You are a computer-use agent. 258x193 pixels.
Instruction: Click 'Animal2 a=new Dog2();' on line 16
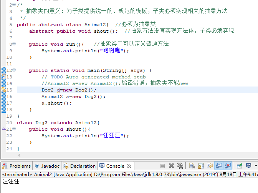pyautogui.click(x=73, y=96)
